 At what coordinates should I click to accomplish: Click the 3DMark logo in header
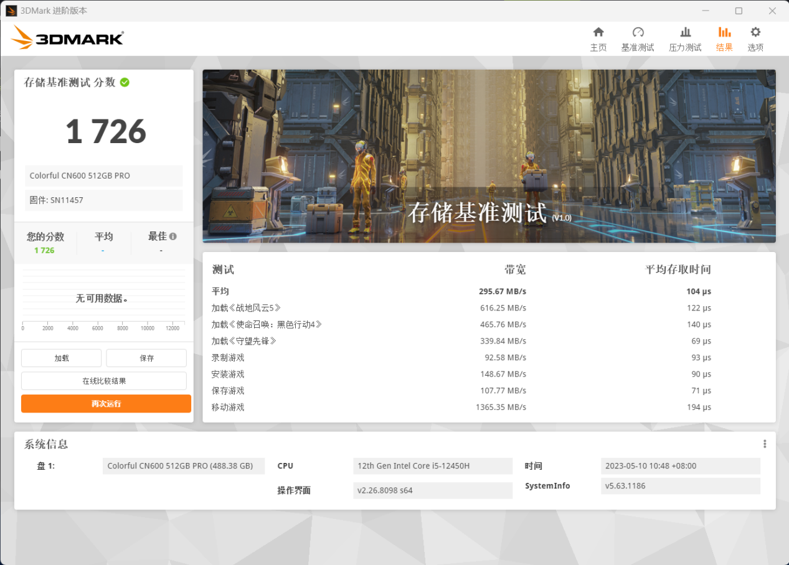(x=67, y=38)
